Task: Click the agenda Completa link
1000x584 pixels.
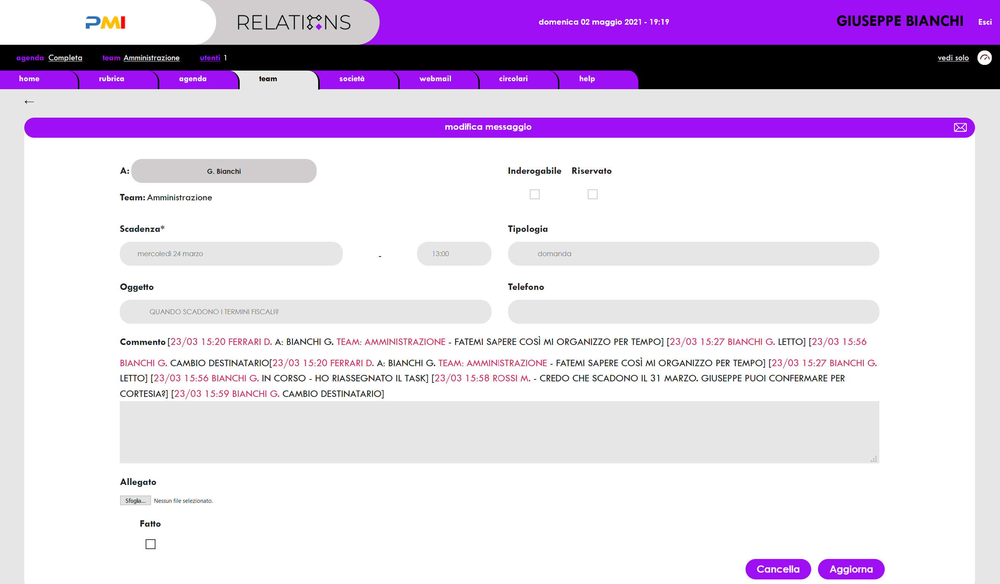Action: coord(65,58)
